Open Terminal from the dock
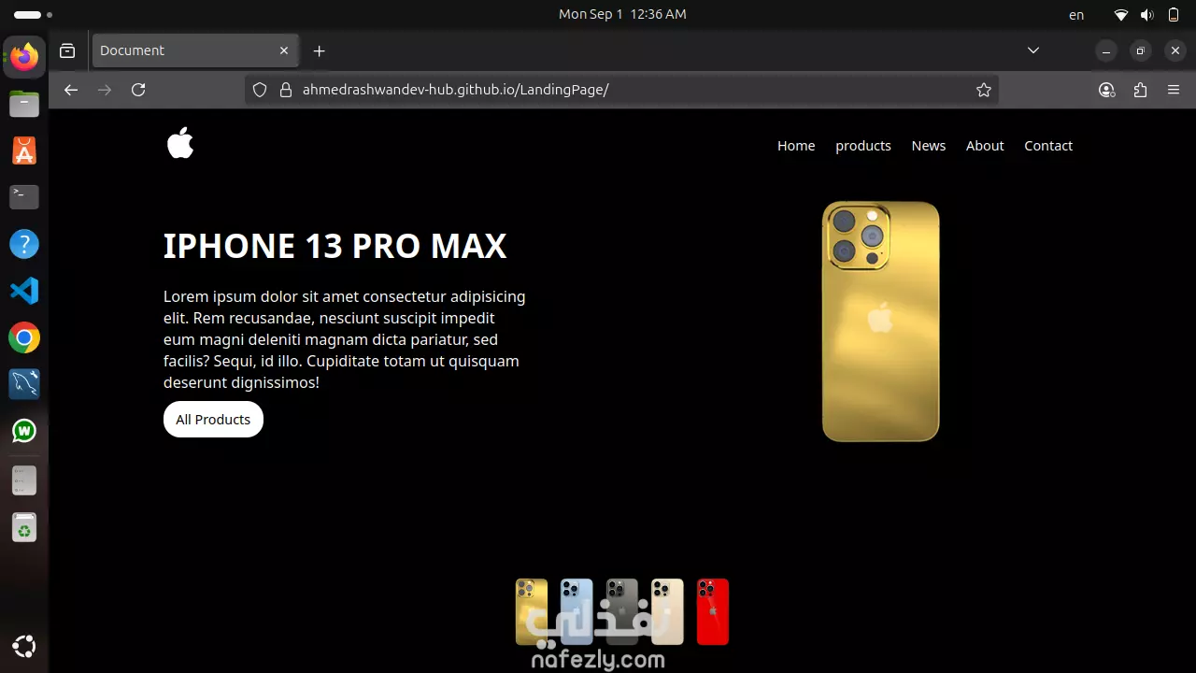The height and width of the screenshot is (673, 1196). (x=24, y=197)
